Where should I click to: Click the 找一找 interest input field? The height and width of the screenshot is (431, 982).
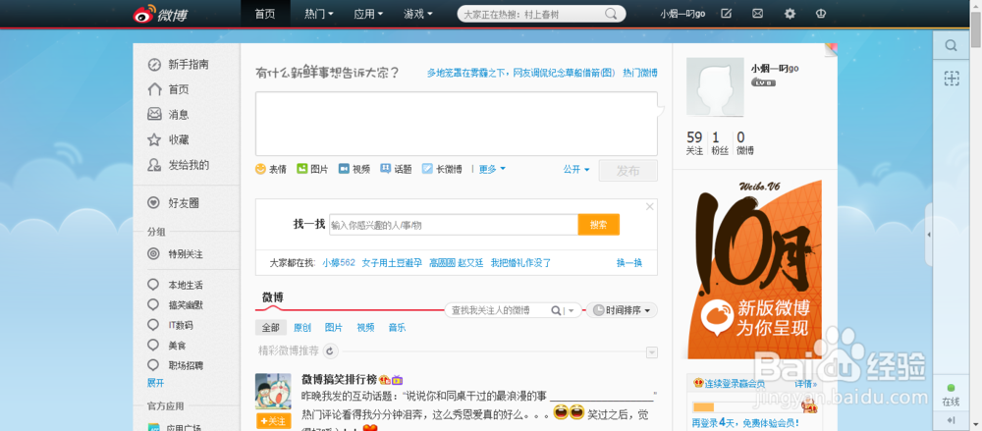click(x=454, y=225)
